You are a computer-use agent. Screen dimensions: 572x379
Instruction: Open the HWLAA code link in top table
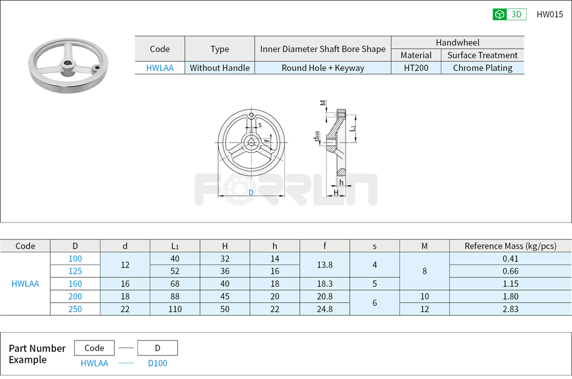(160, 68)
